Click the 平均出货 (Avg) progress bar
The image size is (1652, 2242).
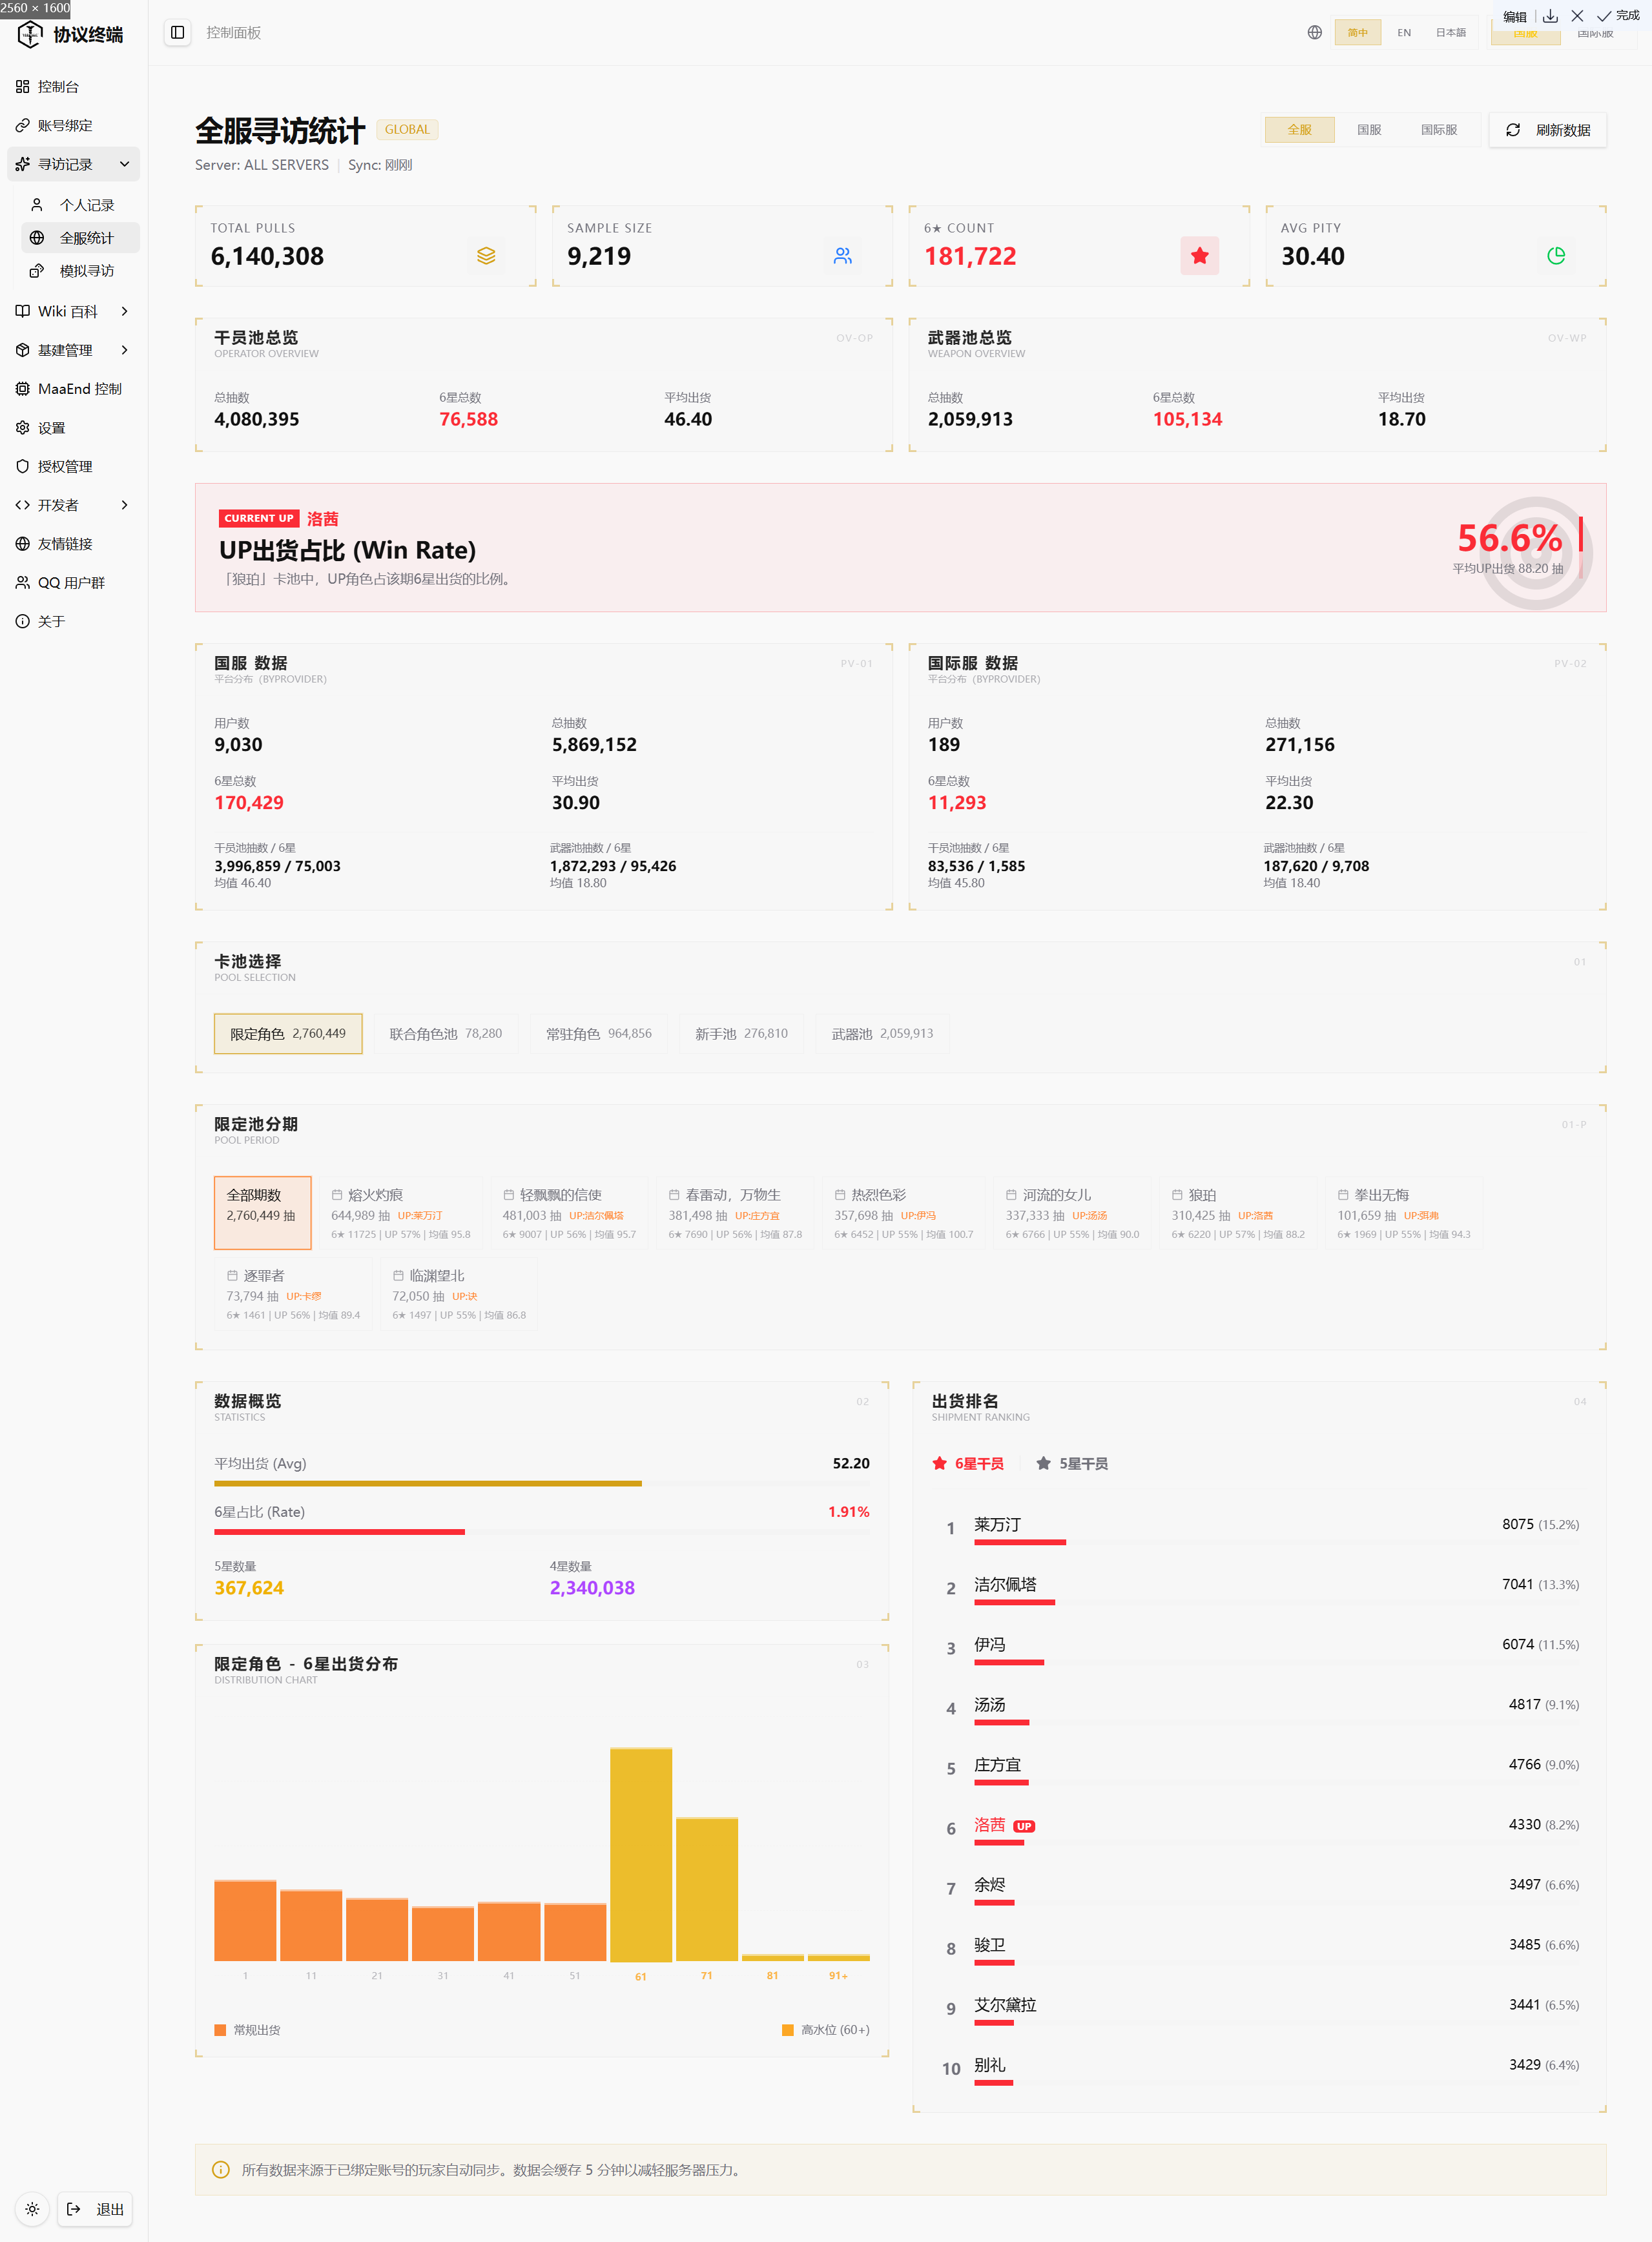pyautogui.click(x=541, y=1484)
